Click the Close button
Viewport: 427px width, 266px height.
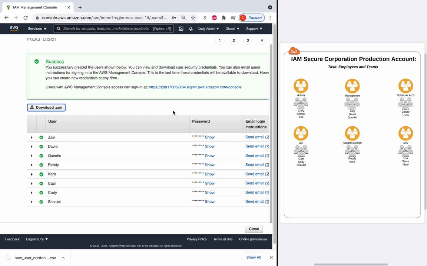point(254,229)
